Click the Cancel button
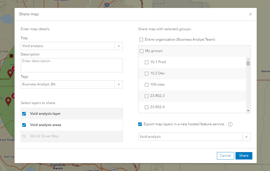 225,156
